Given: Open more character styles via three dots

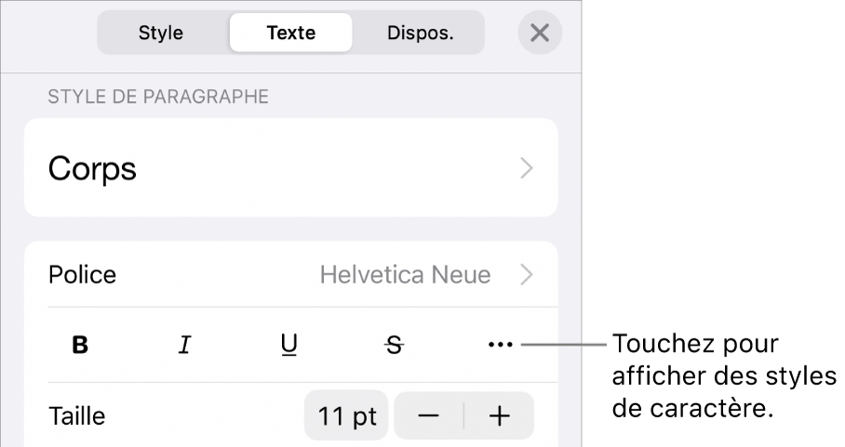Looking at the screenshot, I should (x=500, y=346).
